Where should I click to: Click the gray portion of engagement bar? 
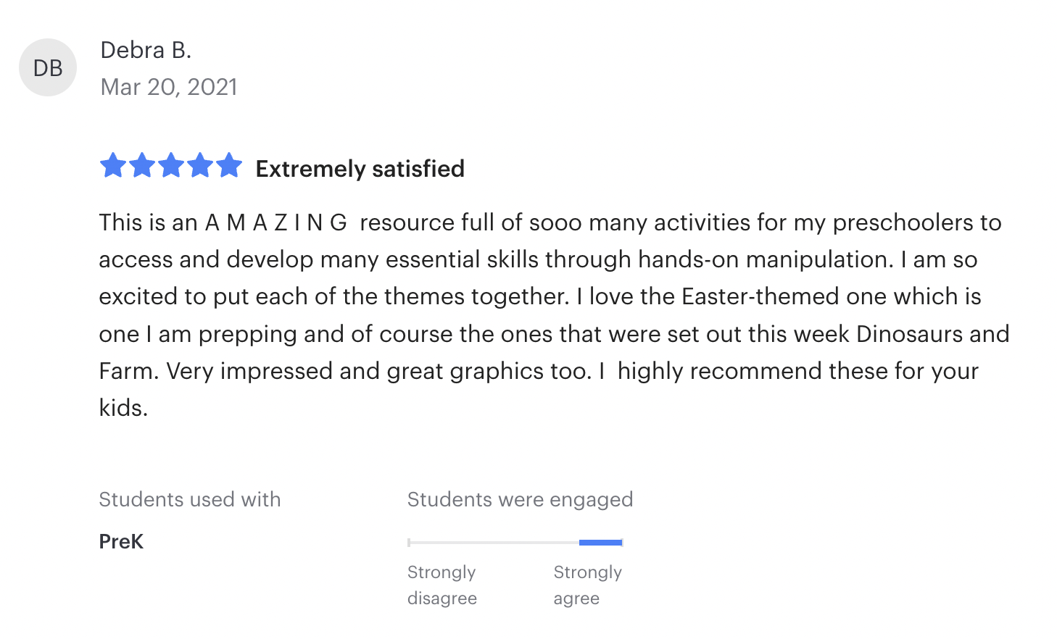[493, 543]
